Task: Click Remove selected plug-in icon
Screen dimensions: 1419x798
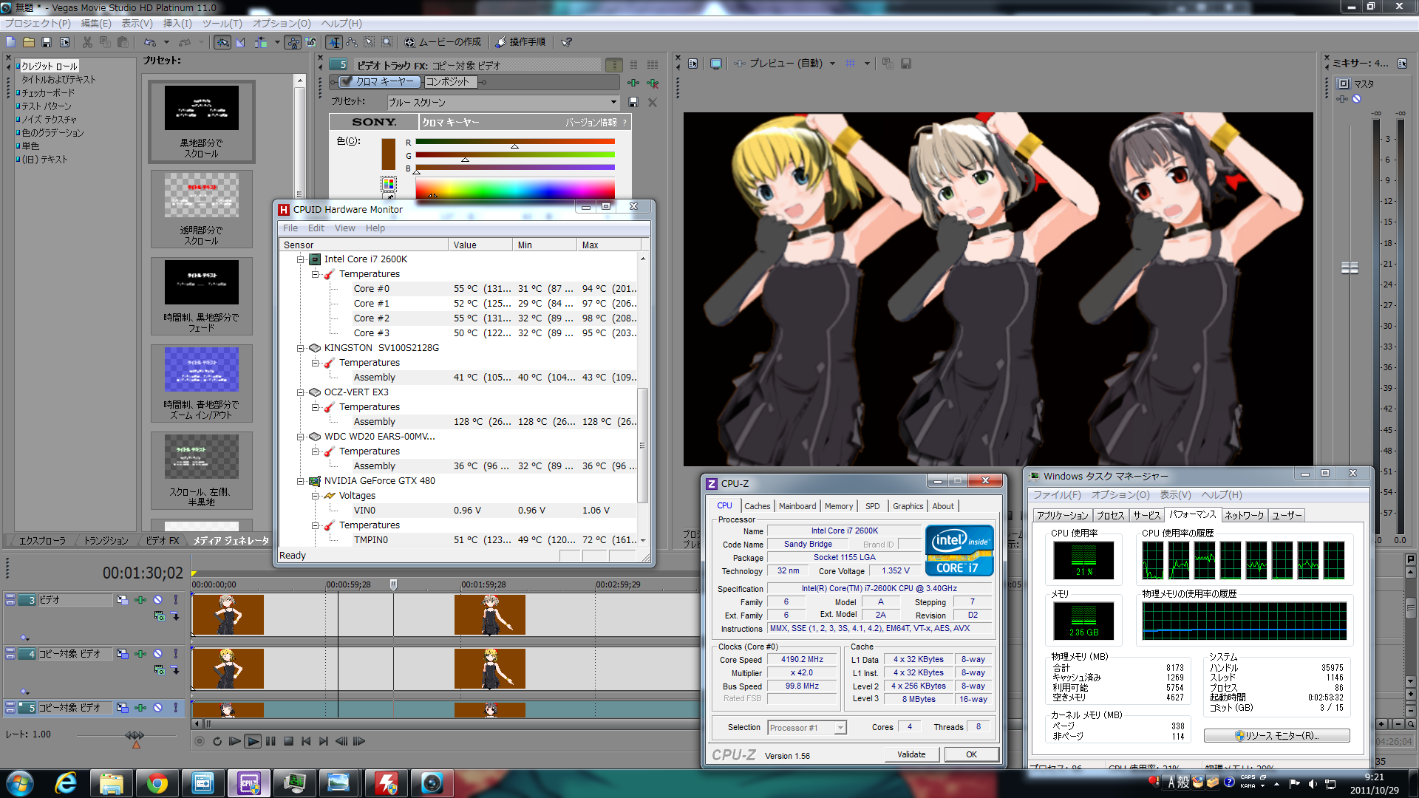Action: click(x=653, y=83)
